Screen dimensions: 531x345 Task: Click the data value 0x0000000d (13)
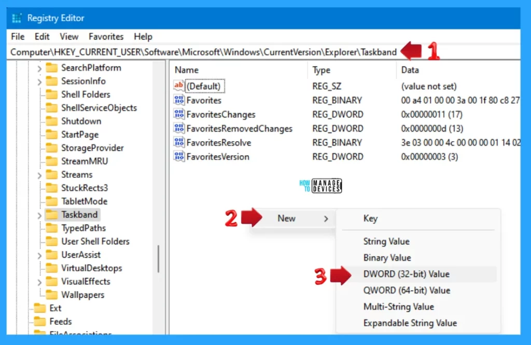(432, 129)
